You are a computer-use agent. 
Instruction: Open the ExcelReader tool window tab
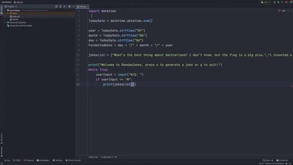[x=43, y=160]
